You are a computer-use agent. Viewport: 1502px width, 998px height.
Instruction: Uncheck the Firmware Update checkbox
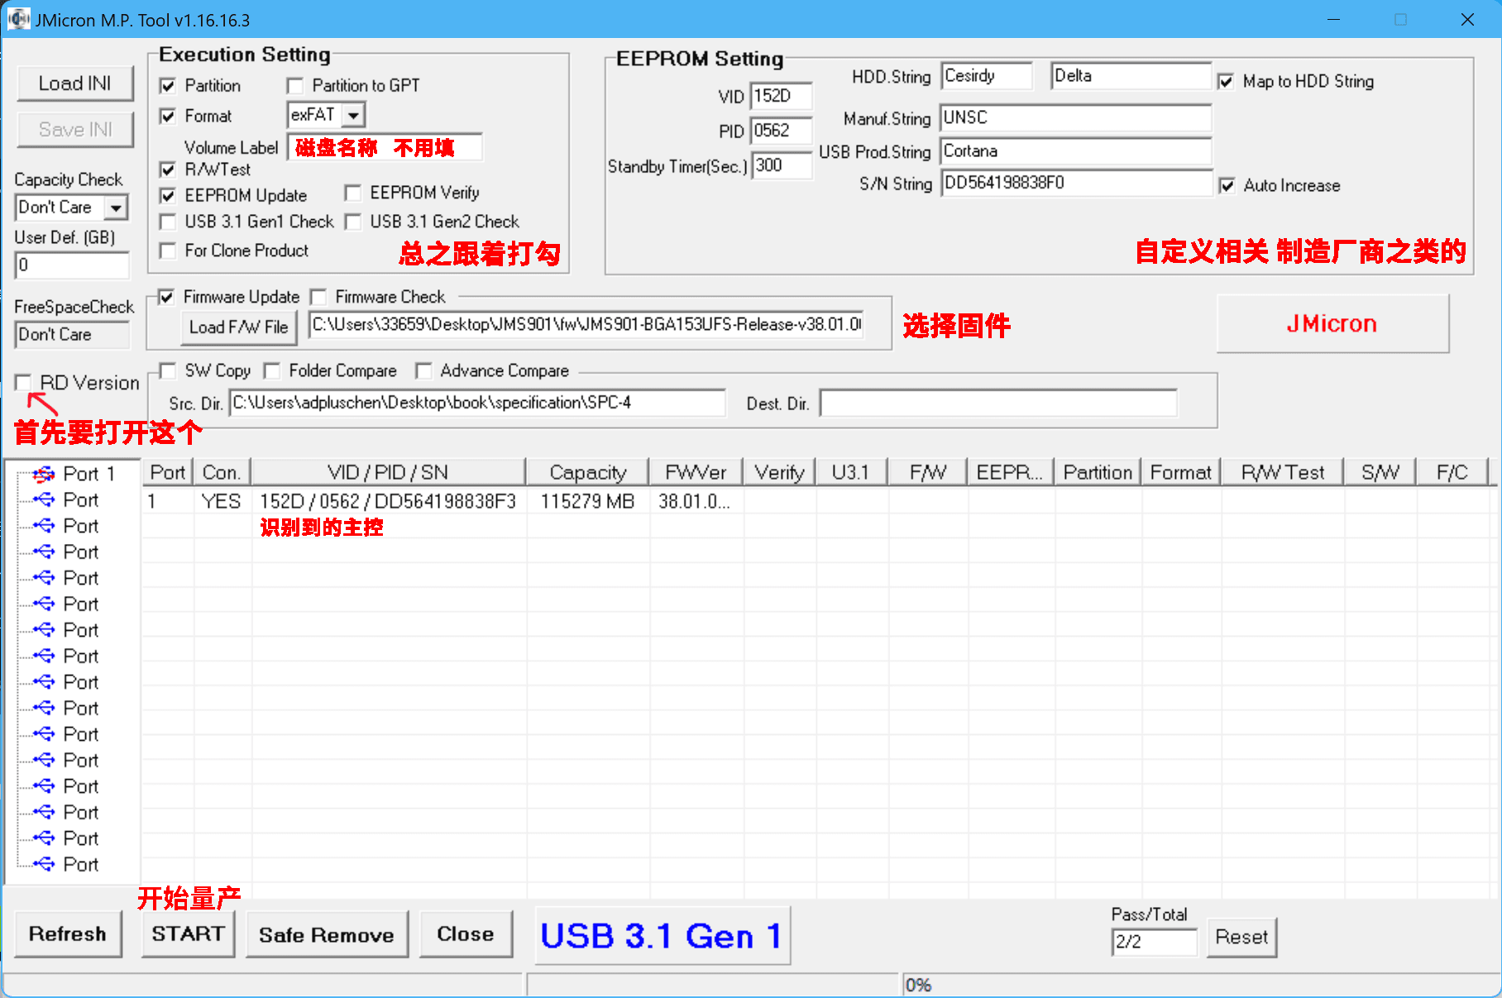pyautogui.click(x=167, y=297)
